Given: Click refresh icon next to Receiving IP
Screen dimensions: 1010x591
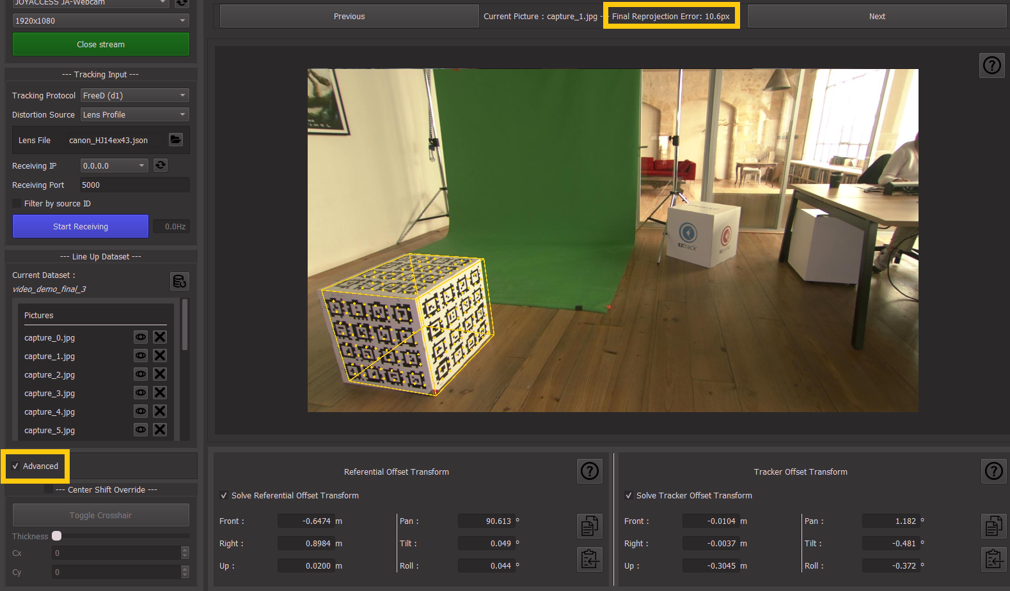Looking at the screenshot, I should click(x=161, y=165).
